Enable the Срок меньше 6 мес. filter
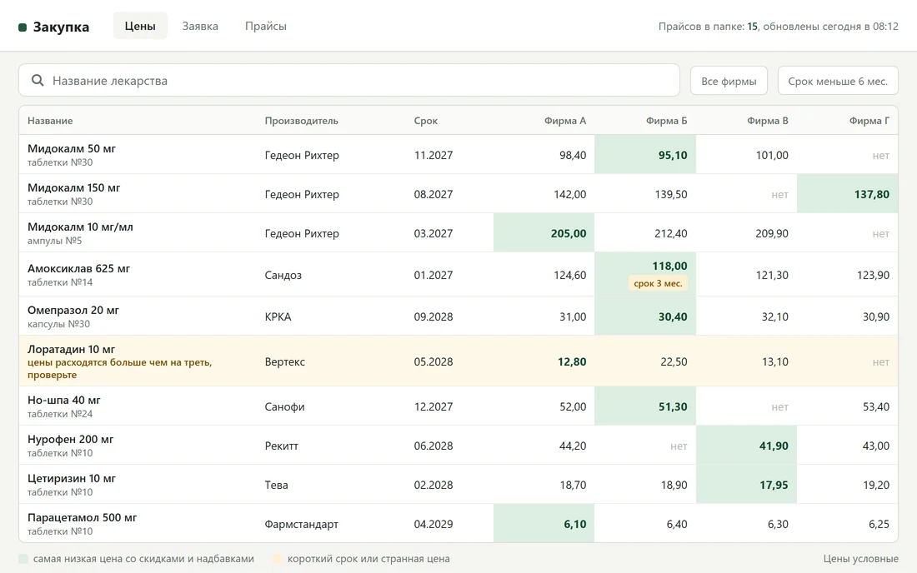Screen dimensions: 917x573 838,81
